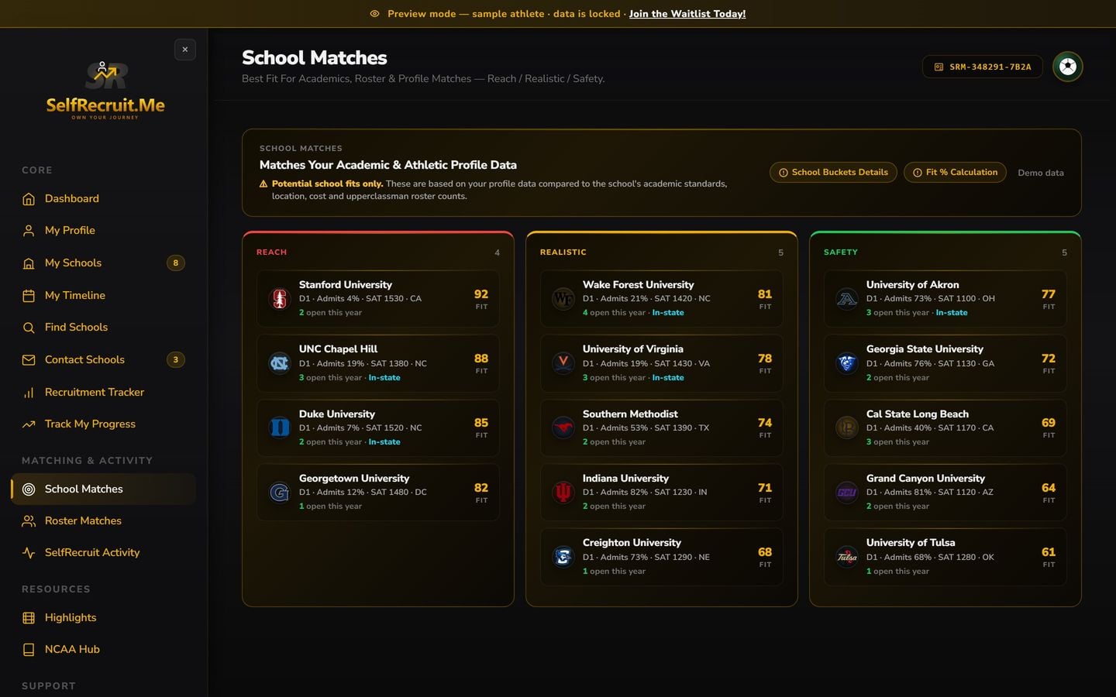Viewport: 1116px width, 697px height.
Task: Select Find Schools in sidebar
Action: [x=103, y=328]
